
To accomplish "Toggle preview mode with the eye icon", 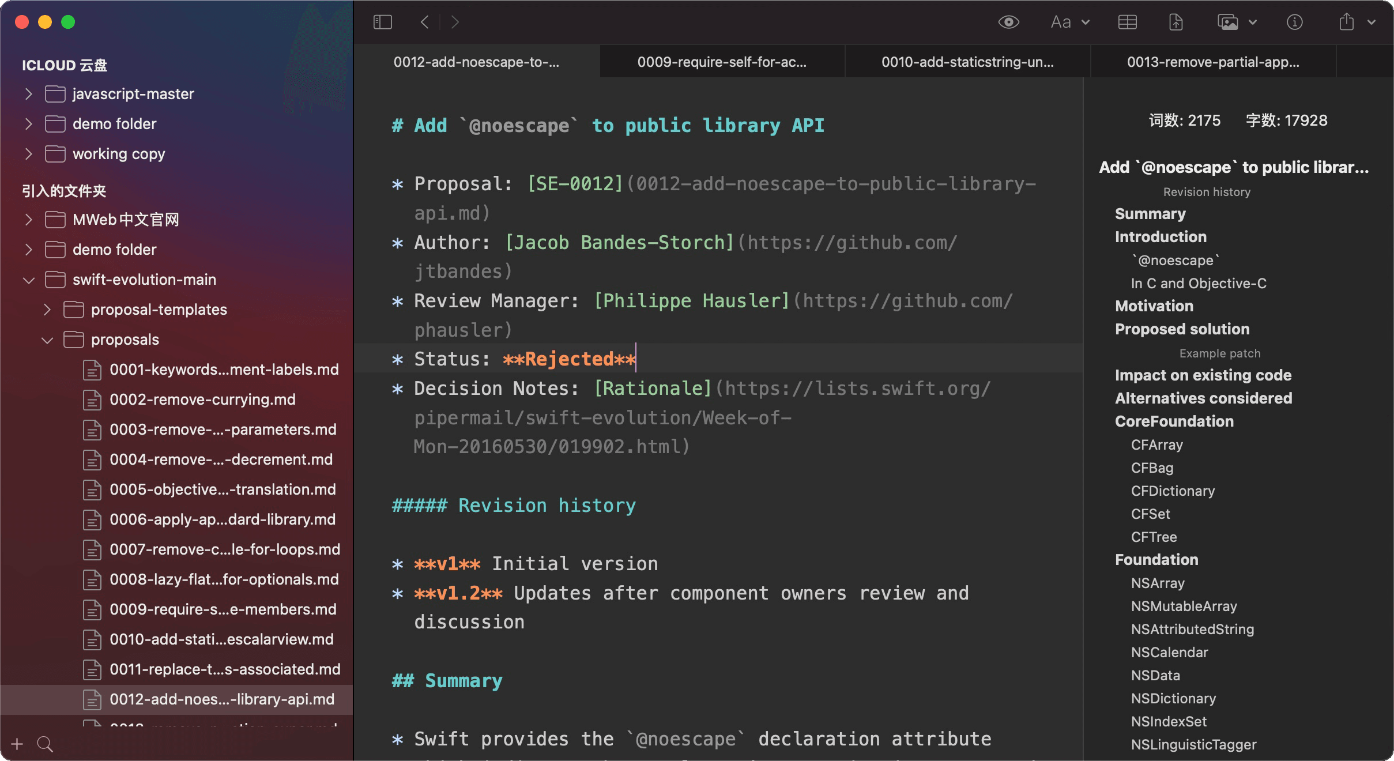I will pyautogui.click(x=1008, y=22).
